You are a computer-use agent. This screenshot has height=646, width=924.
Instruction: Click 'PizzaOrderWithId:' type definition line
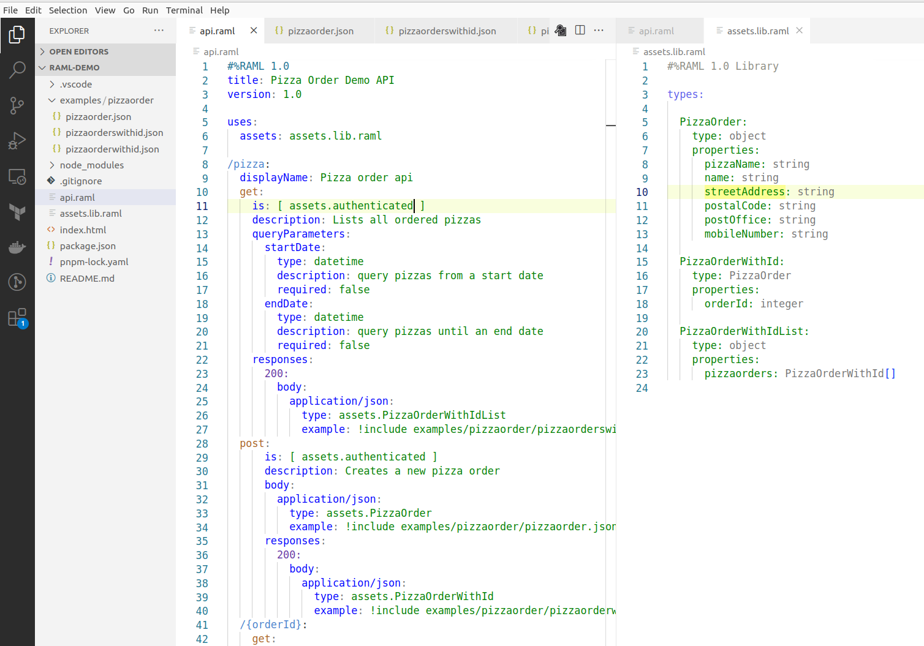(732, 261)
